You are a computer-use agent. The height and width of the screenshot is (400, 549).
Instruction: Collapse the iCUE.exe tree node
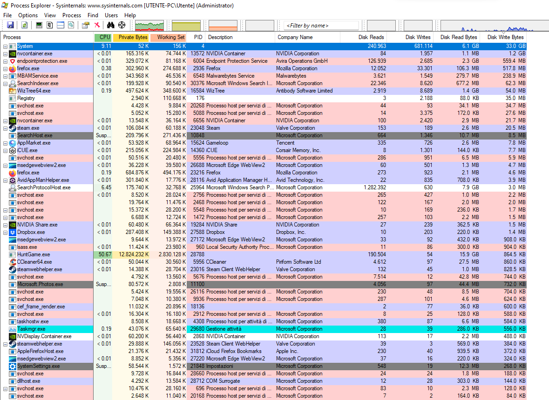pyautogui.click(x=5, y=151)
